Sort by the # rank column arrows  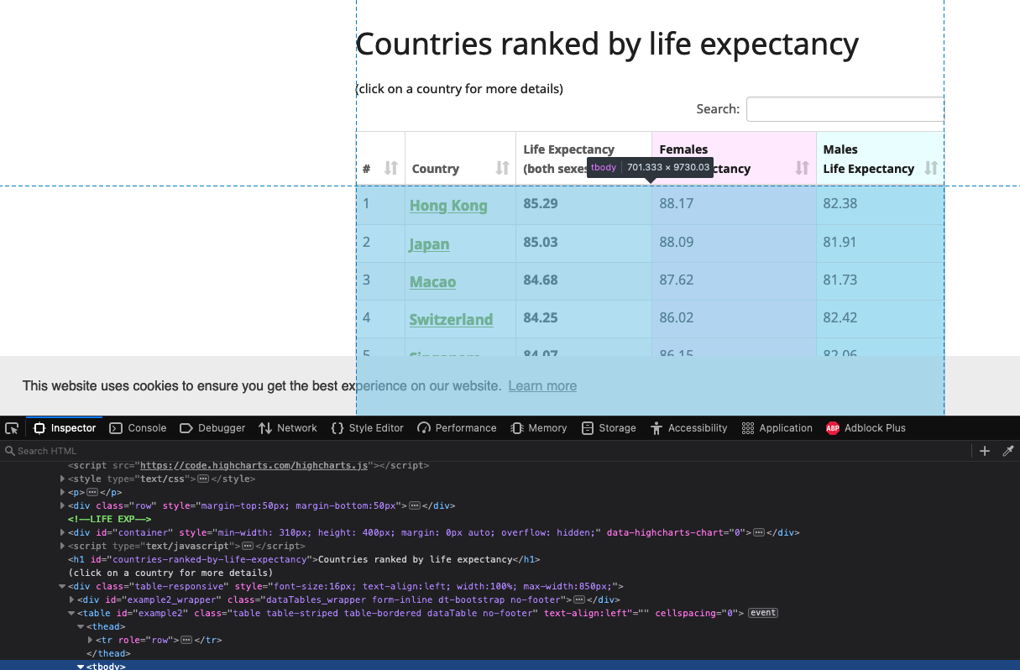(x=390, y=168)
